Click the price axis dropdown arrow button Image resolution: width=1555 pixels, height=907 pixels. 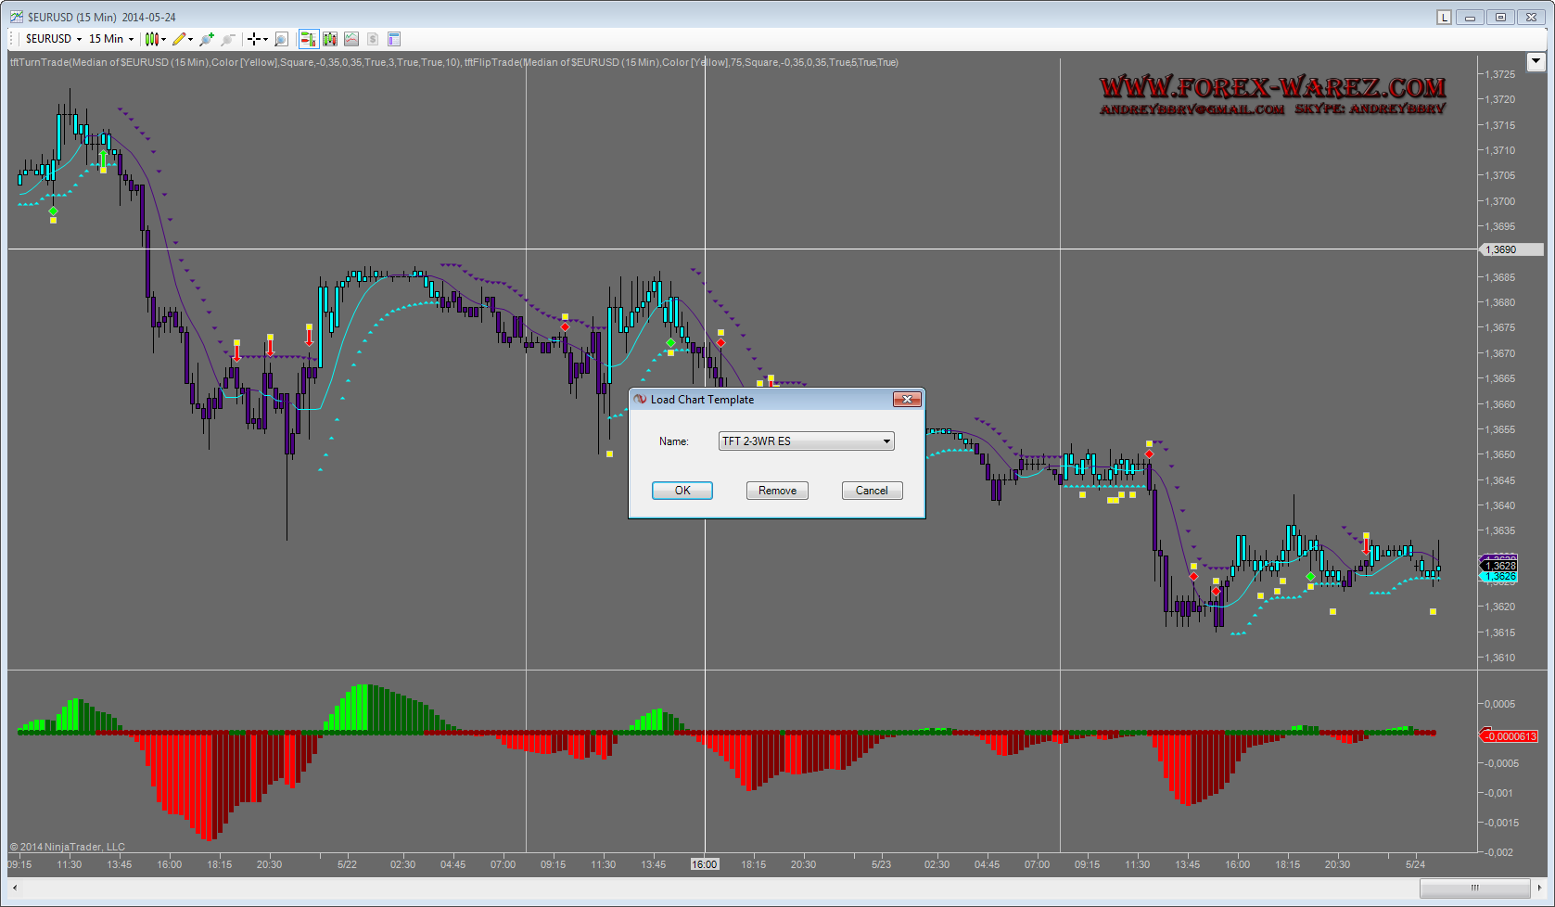tap(1536, 62)
